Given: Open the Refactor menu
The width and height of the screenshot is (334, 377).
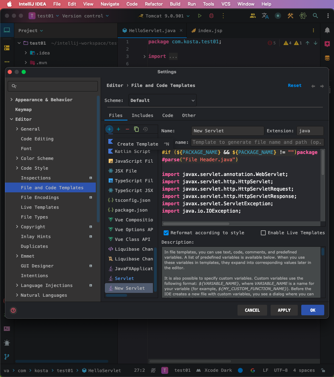Looking at the screenshot, I should (154, 4).
